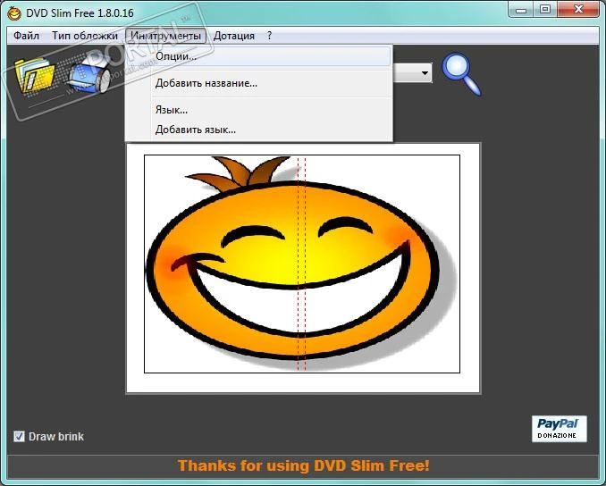This screenshot has width=606, height=486.
Task: Open the ? help menu
Action: [x=269, y=36]
